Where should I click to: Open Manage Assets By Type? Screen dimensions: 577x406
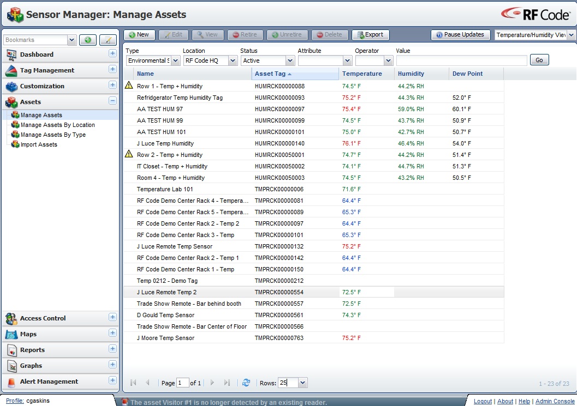53,135
